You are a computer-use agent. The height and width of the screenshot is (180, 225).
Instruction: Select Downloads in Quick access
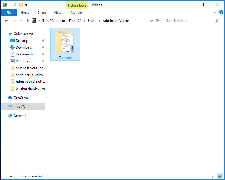pyautogui.click(x=24, y=47)
